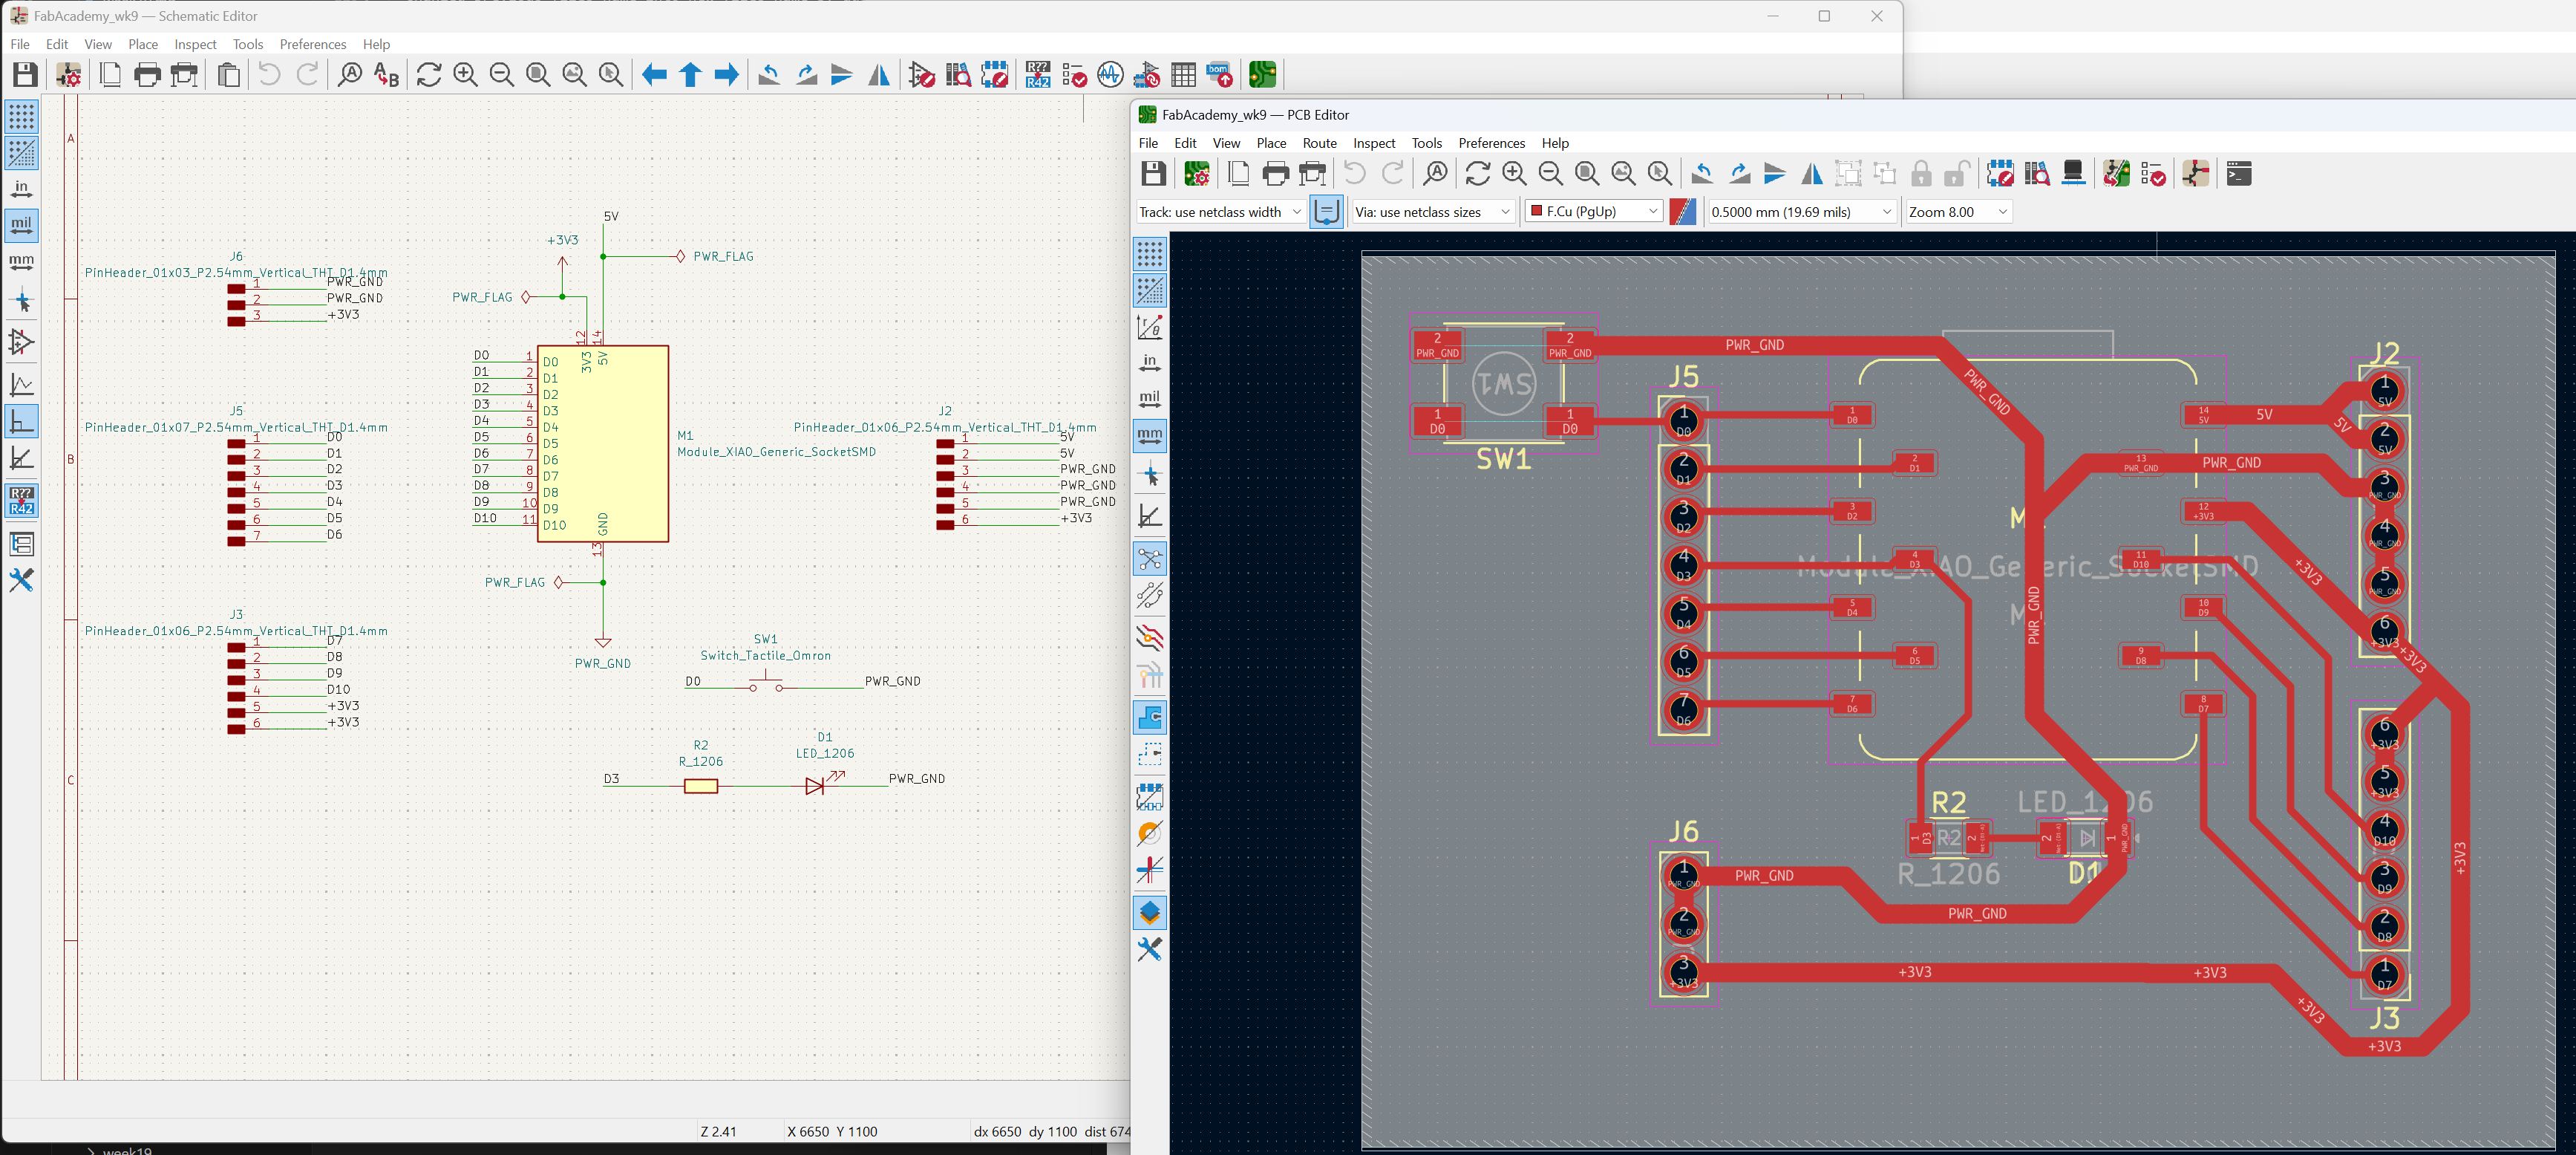Toggle the ratsnest visibility
Image resolution: width=2576 pixels, height=1155 pixels.
(x=1150, y=559)
